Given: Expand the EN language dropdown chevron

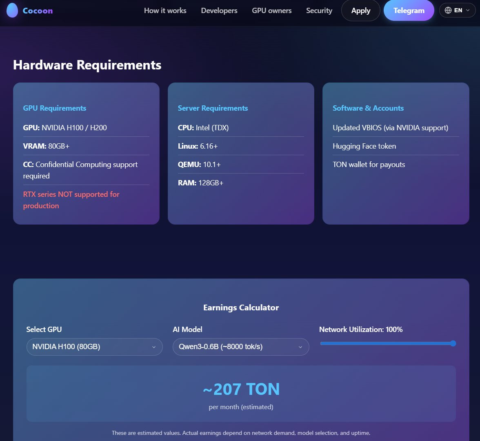Looking at the screenshot, I should click(x=467, y=11).
